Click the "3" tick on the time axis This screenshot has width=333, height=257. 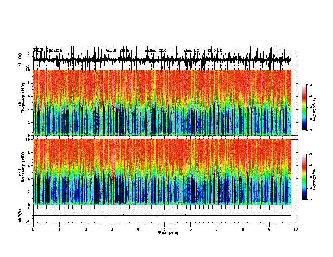(112, 229)
